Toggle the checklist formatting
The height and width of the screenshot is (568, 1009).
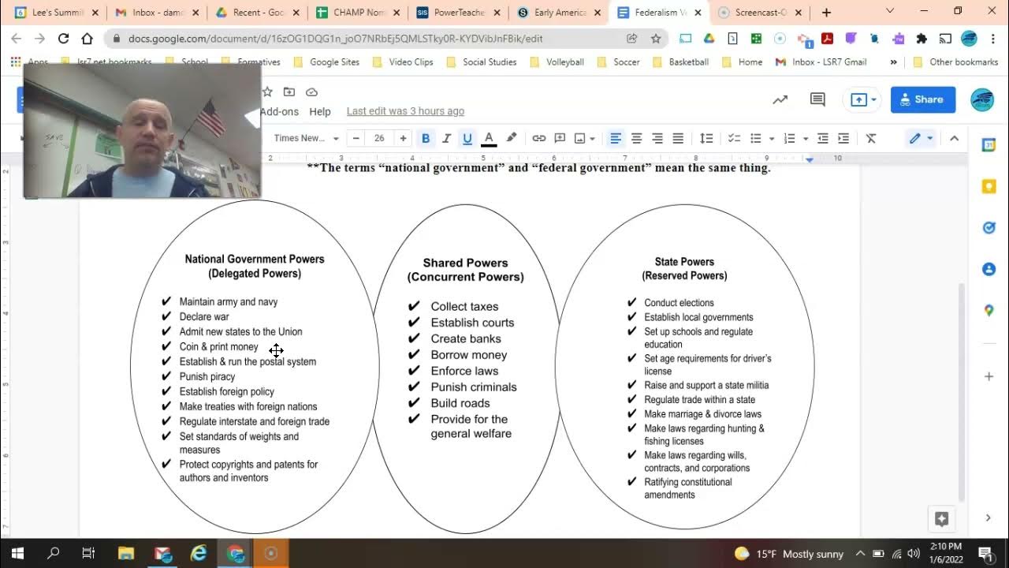click(734, 138)
